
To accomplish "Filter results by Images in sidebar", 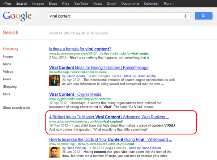I will coord(8,56).
